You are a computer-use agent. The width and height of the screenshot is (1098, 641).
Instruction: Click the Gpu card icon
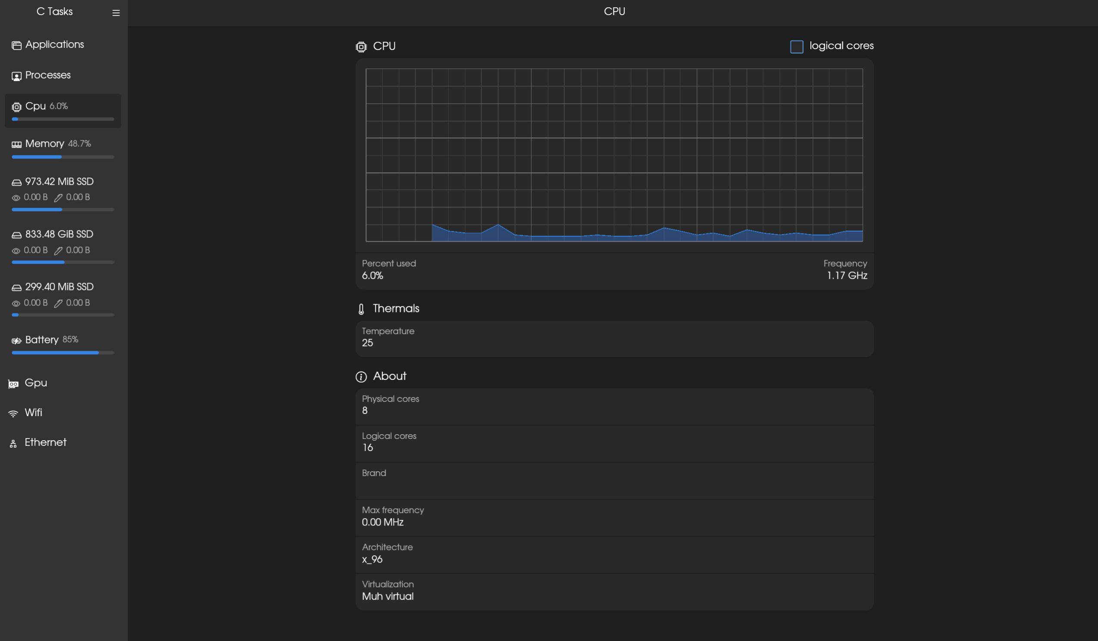tap(13, 384)
